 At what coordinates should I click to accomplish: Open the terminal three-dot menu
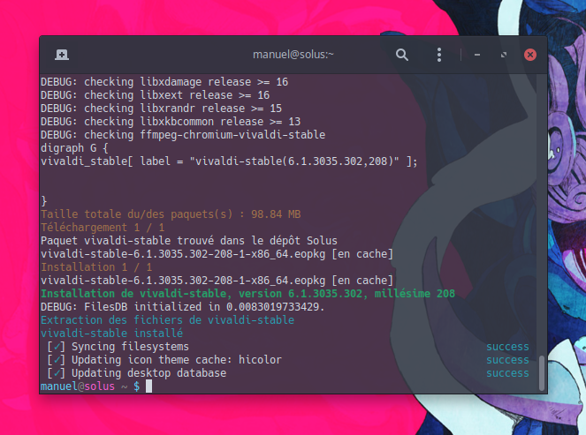coord(439,55)
